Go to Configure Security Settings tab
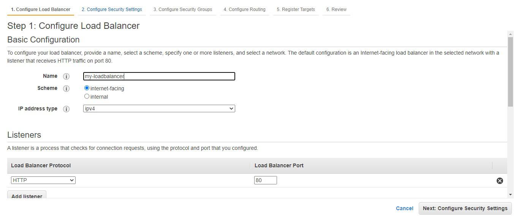 (x=112, y=9)
